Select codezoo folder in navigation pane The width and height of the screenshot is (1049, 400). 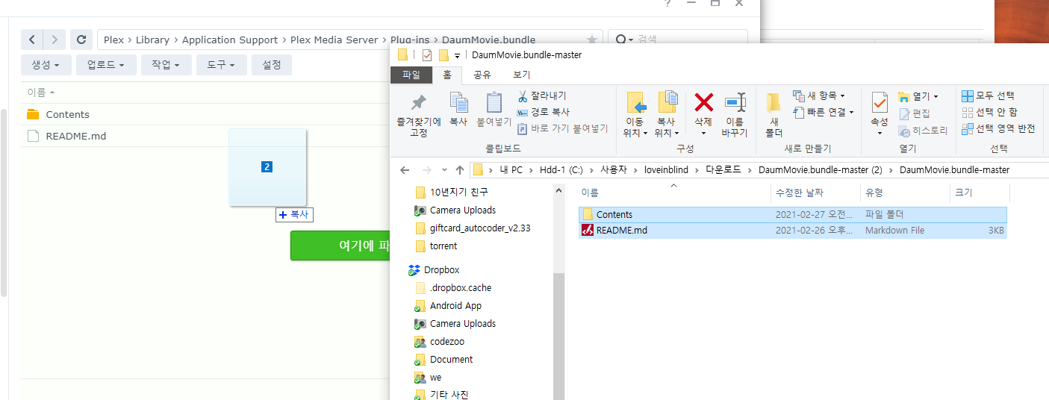coord(446,341)
